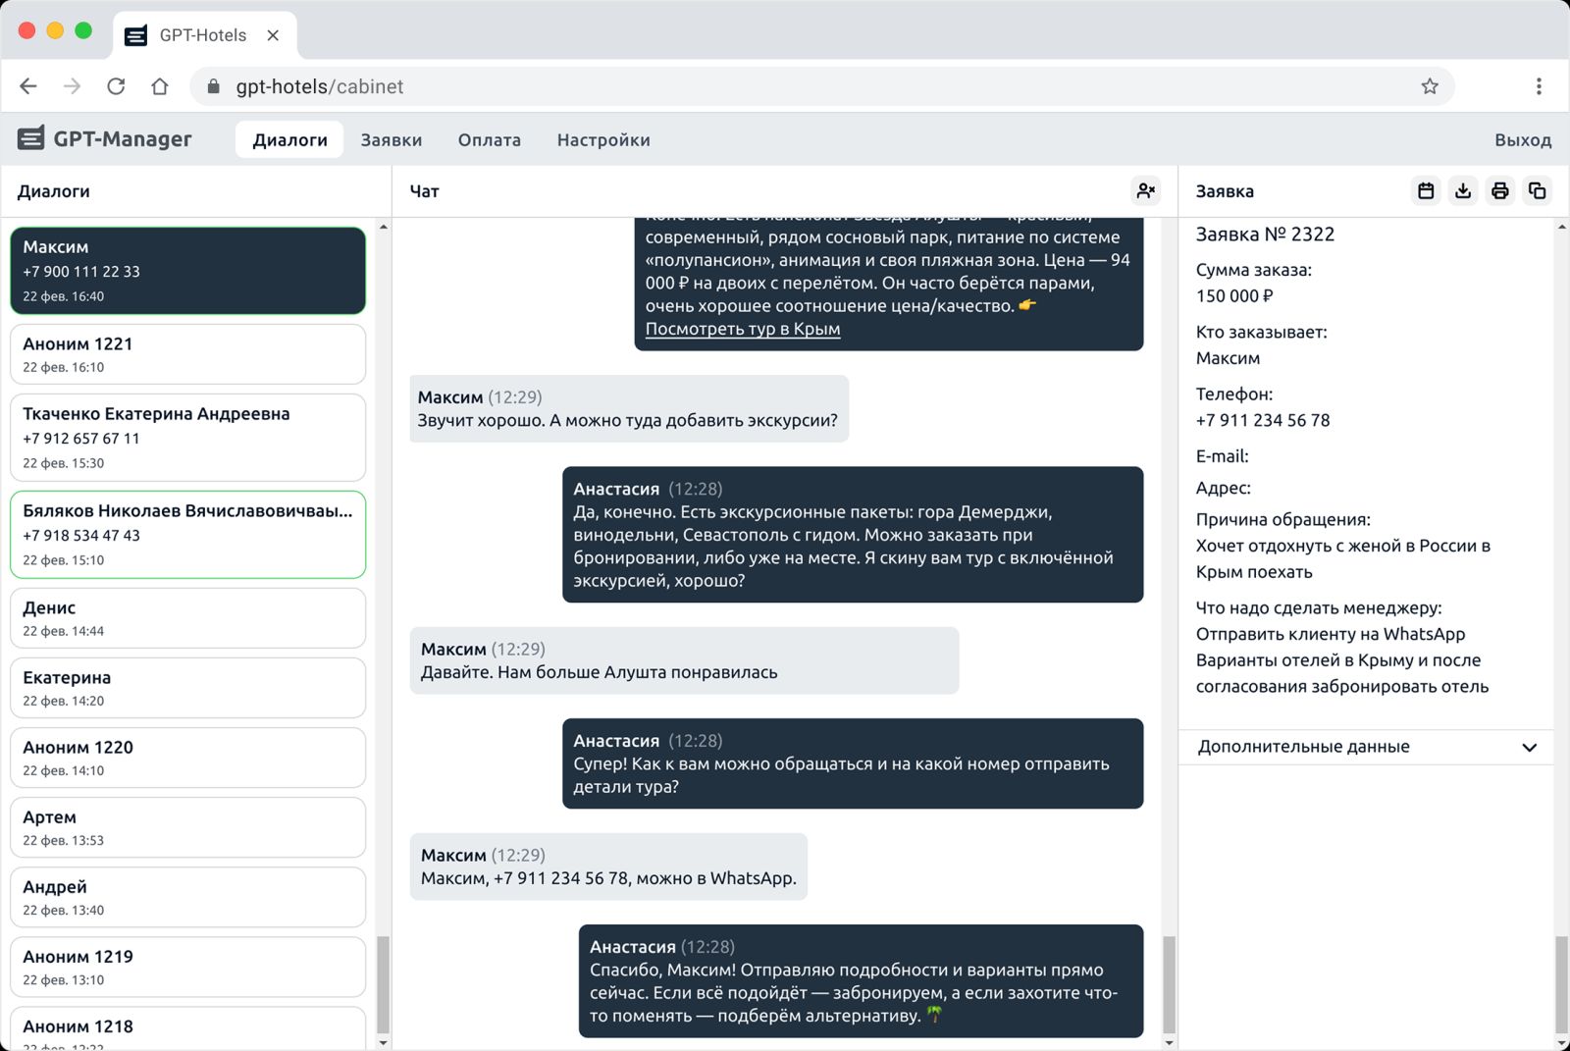Screen dimensions: 1570x1051
Task: Open browser three-dot menu
Action: (x=1539, y=86)
